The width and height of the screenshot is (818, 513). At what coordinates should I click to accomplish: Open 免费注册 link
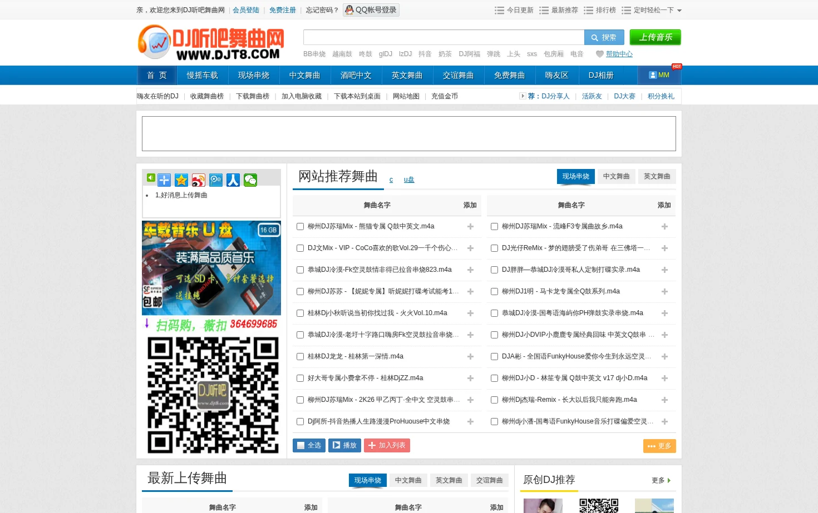pos(283,10)
